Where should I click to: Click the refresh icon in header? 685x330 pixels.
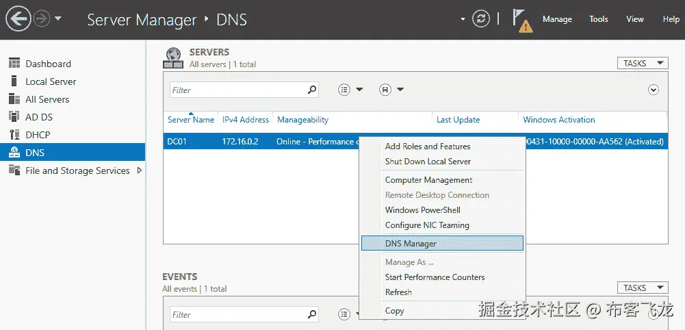click(x=481, y=19)
